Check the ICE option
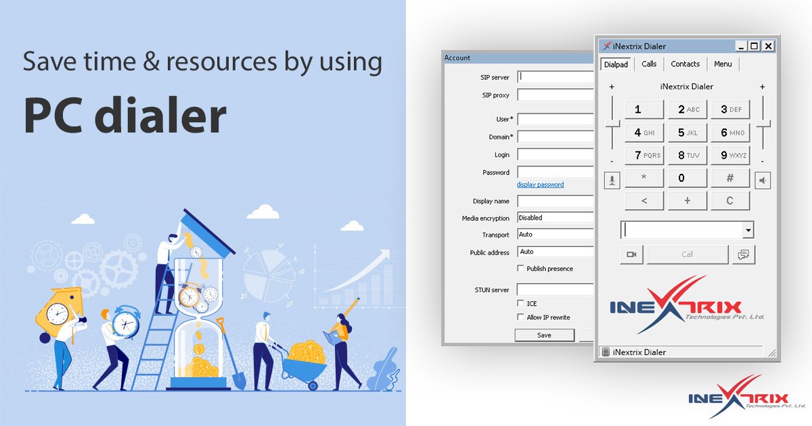812x426 pixels. 520,303
